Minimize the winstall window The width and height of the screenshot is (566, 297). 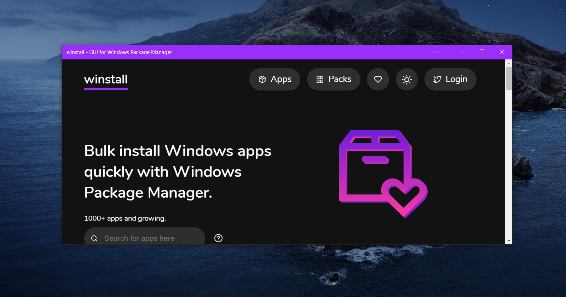[462, 52]
